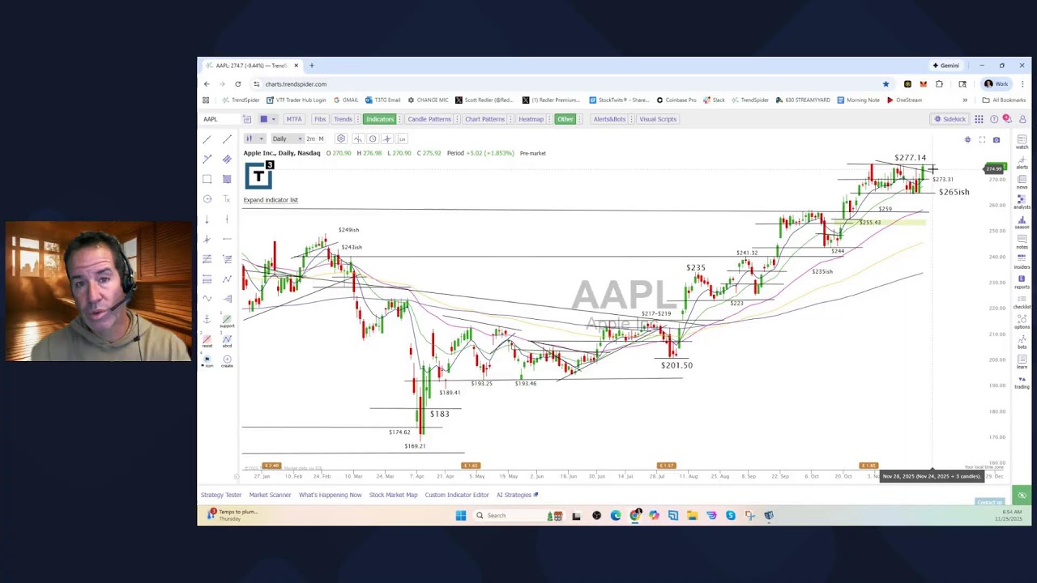Screen dimensions: 1037x583
Task: Click the symbol list icon beside AAPL
Action: (x=247, y=119)
